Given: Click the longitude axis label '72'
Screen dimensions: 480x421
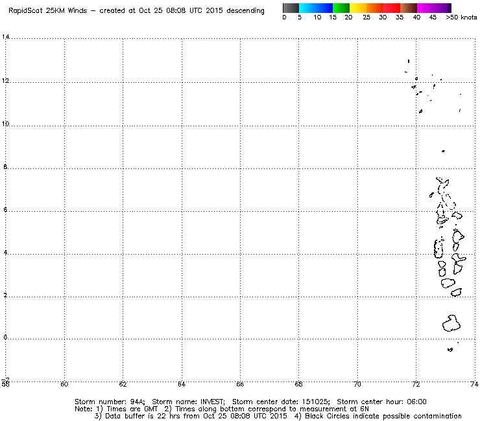Looking at the screenshot, I should [416, 384].
